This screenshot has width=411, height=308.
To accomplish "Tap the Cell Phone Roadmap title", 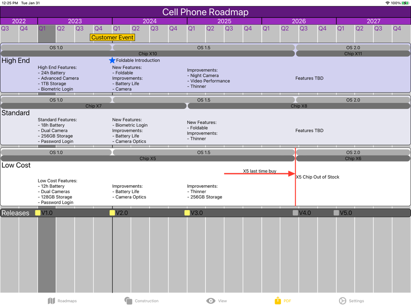I will pos(205,12).
